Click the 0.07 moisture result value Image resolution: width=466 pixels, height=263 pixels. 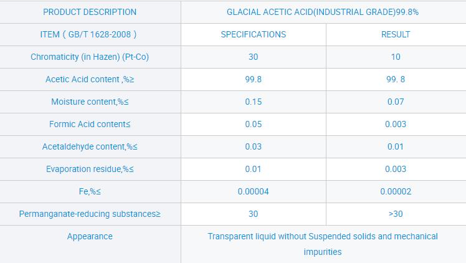coord(395,102)
